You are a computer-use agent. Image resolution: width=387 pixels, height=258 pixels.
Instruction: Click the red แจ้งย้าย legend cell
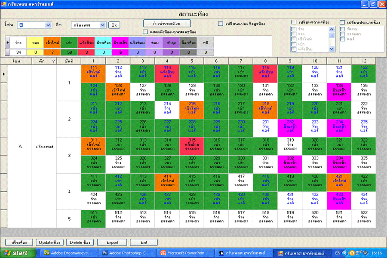click(x=86, y=43)
